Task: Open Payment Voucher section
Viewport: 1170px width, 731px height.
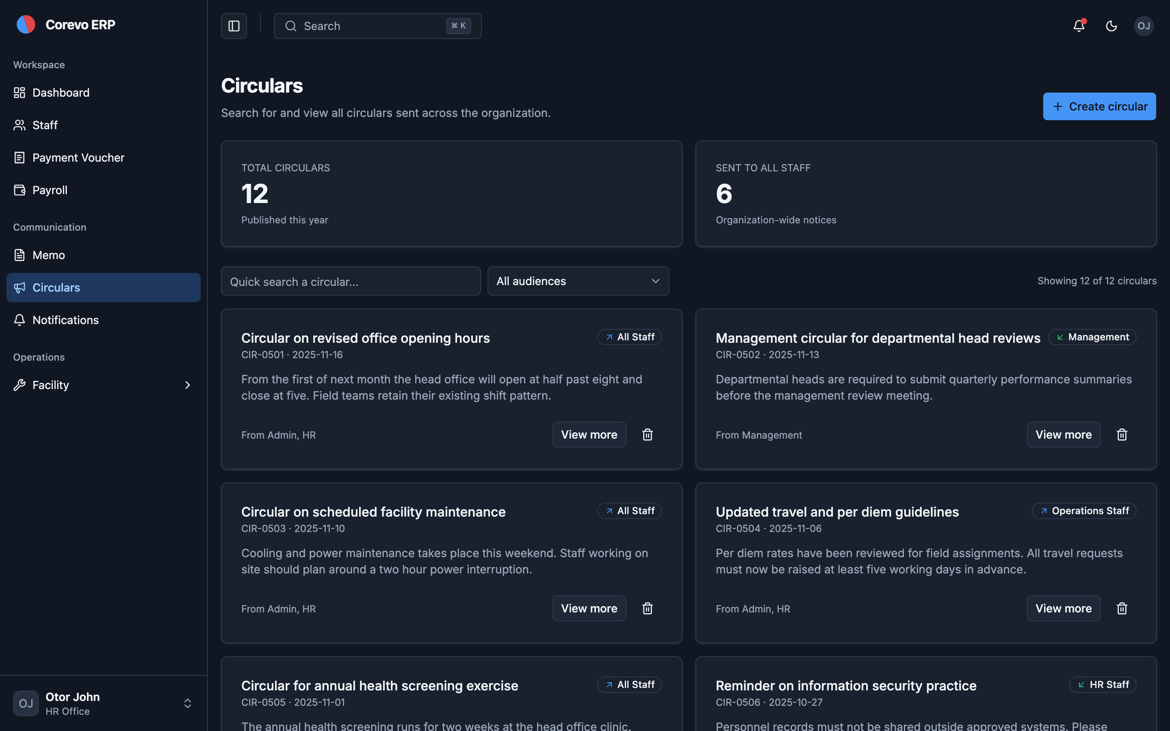Action: (104, 158)
